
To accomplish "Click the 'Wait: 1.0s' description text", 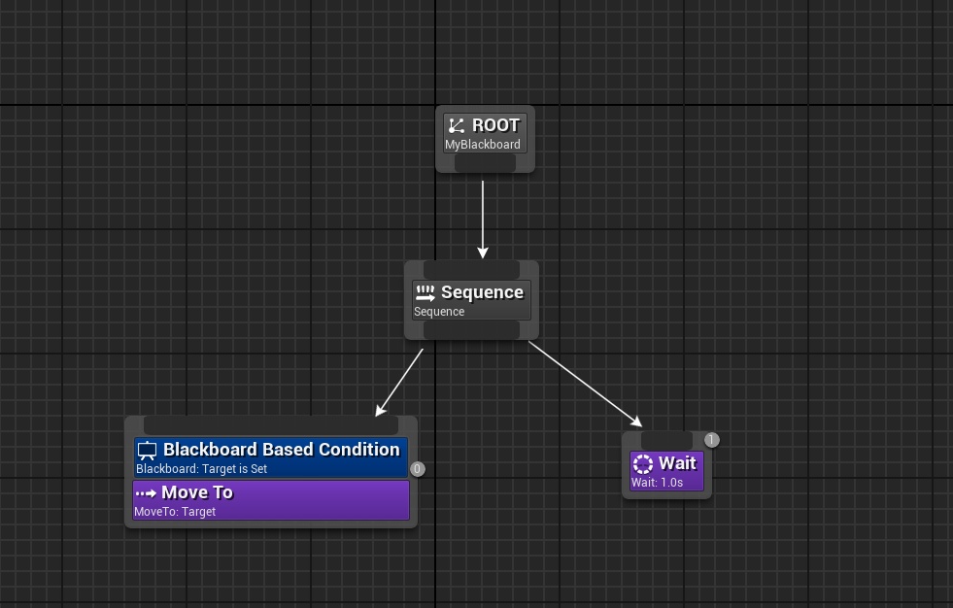I will pos(657,483).
